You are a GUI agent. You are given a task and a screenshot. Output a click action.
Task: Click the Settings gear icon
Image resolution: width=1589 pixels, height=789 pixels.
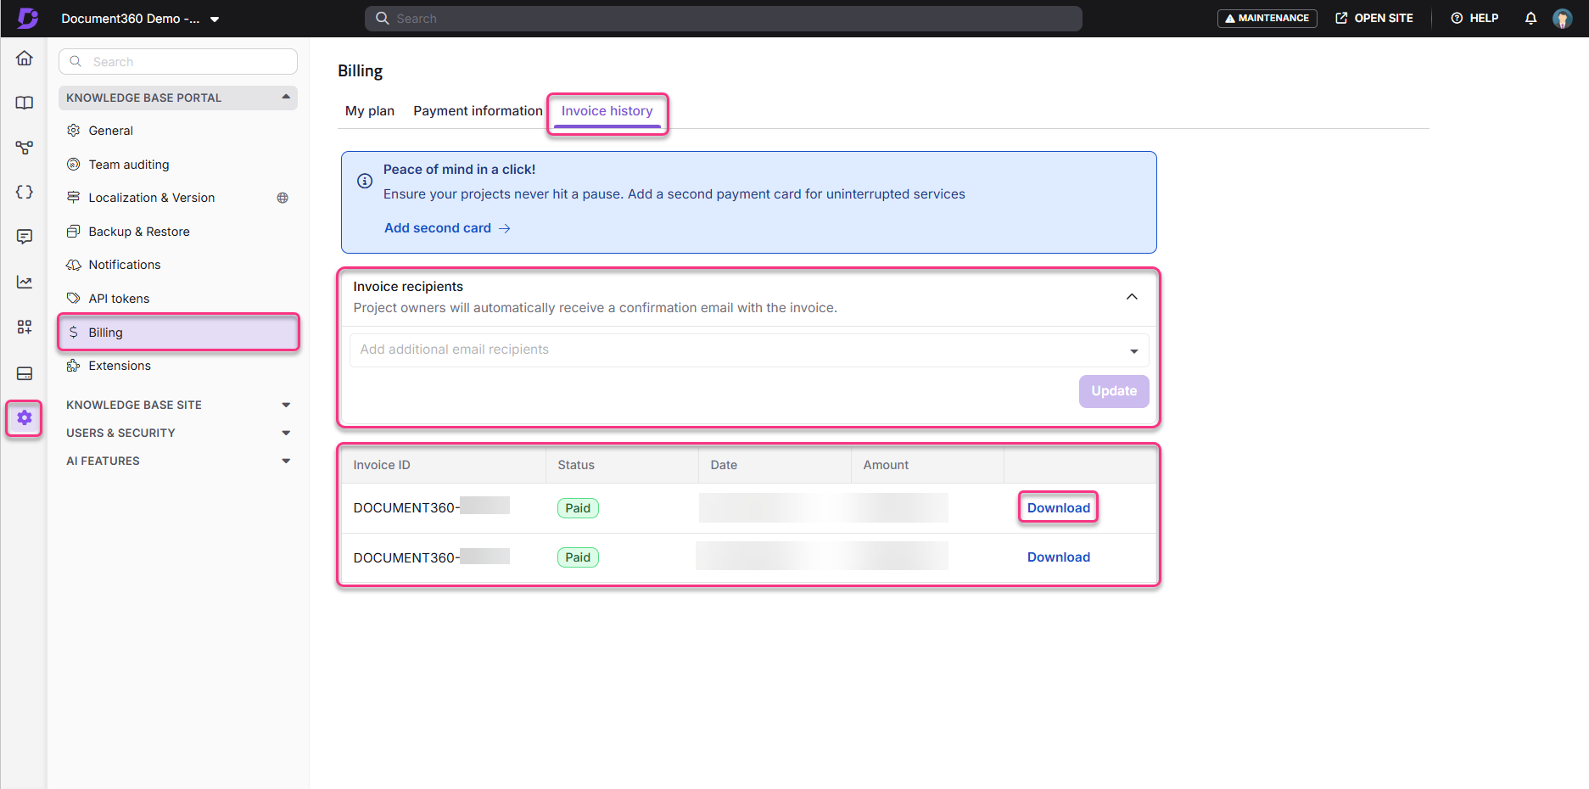click(25, 417)
